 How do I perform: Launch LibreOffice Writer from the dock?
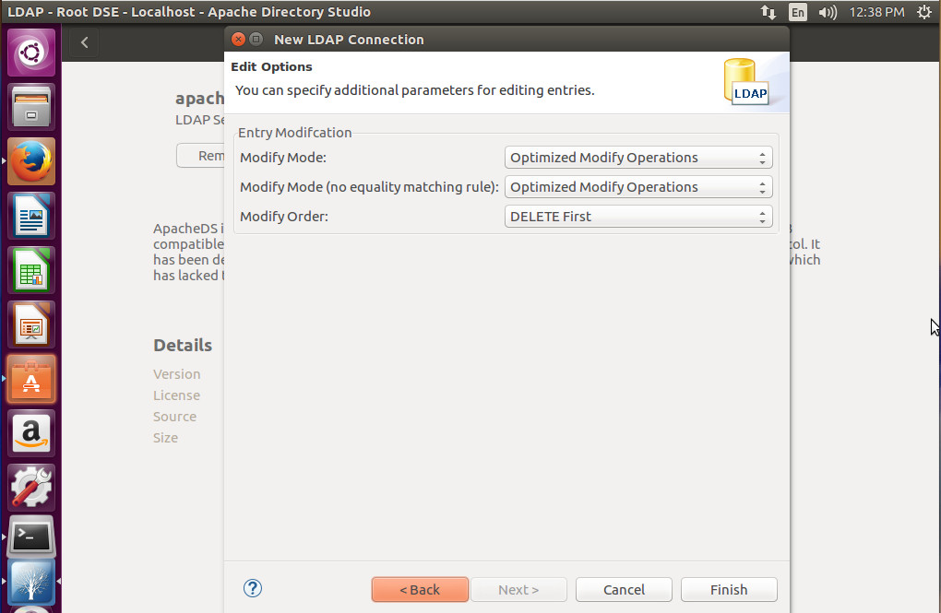click(30, 215)
